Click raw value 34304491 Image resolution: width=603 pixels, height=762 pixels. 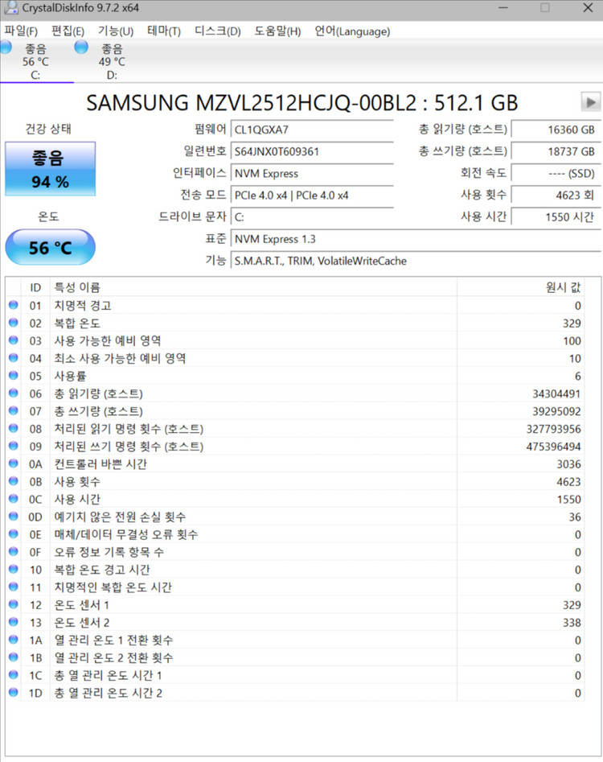click(x=556, y=393)
